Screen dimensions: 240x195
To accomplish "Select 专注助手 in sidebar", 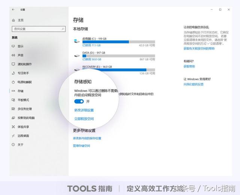I will [x=23, y=73].
